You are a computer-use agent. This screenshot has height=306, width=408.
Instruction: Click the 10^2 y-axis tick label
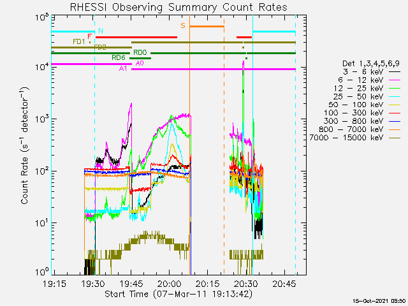tap(41, 172)
